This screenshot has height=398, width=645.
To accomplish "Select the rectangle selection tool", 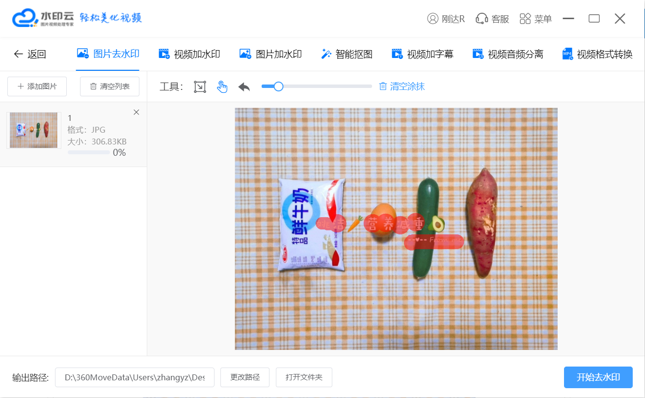I will [x=200, y=87].
